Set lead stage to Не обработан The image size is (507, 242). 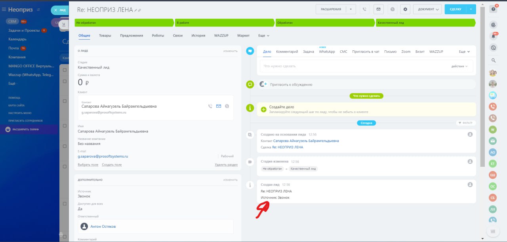pos(124,23)
